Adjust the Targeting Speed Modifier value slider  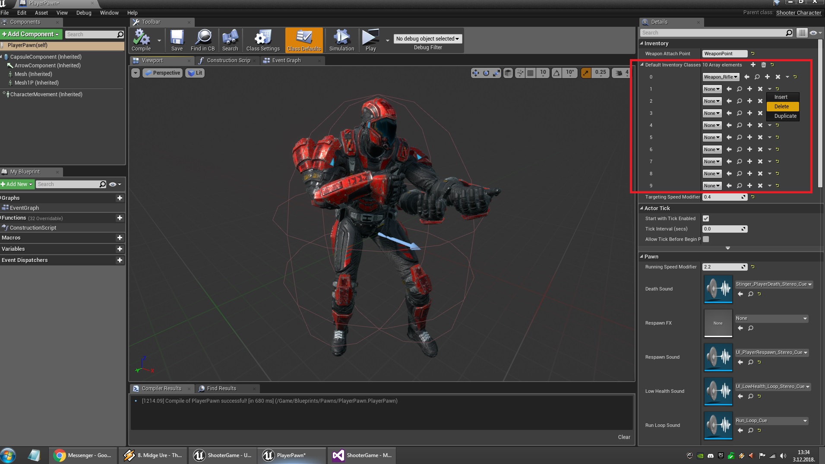click(724, 197)
